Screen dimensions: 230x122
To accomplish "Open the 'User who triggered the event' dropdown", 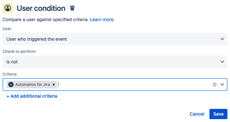I will [115, 39].
